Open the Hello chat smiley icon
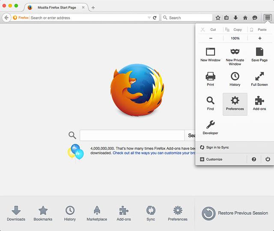274x231 pixels. (255, 18)
